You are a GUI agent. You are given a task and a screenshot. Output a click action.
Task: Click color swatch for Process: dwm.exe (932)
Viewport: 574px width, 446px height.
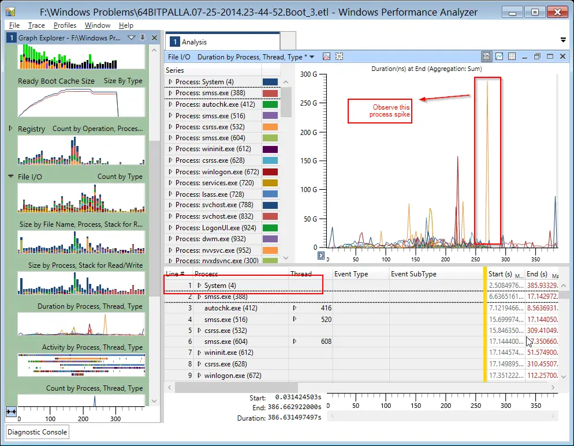pos(270,239)
